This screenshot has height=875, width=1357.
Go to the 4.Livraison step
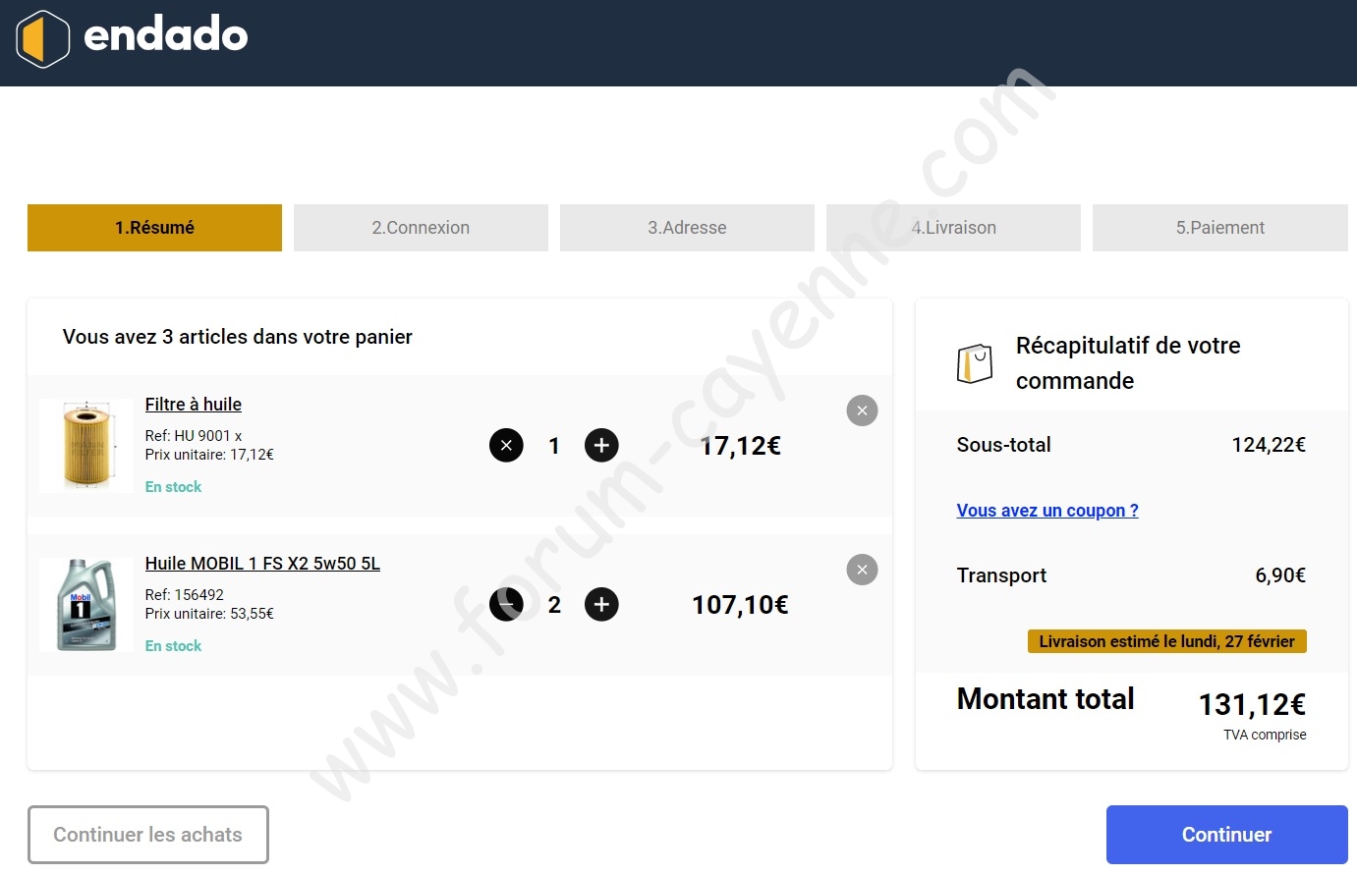pos(953,228)
